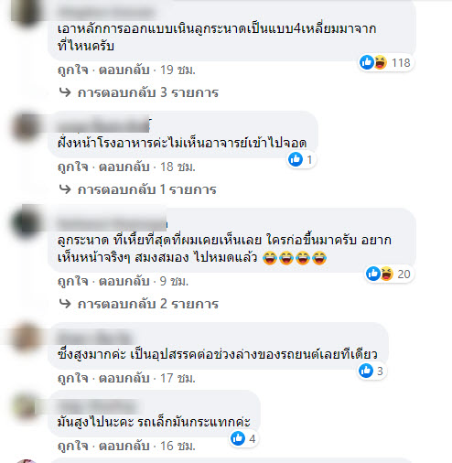Click the like icon showing 3 reactions

366,371
